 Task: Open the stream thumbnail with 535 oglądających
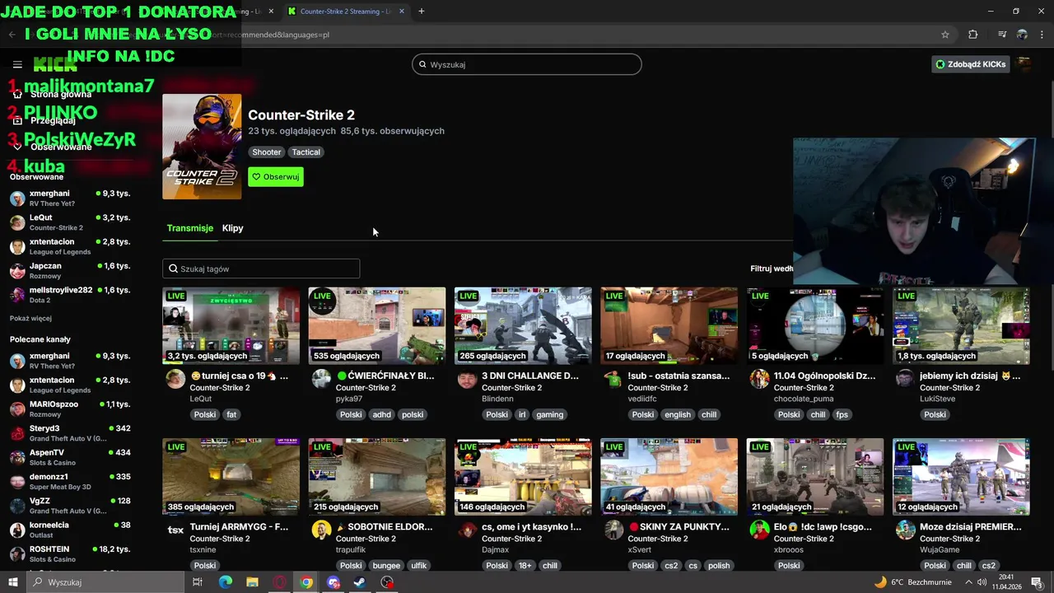point(377,325)
